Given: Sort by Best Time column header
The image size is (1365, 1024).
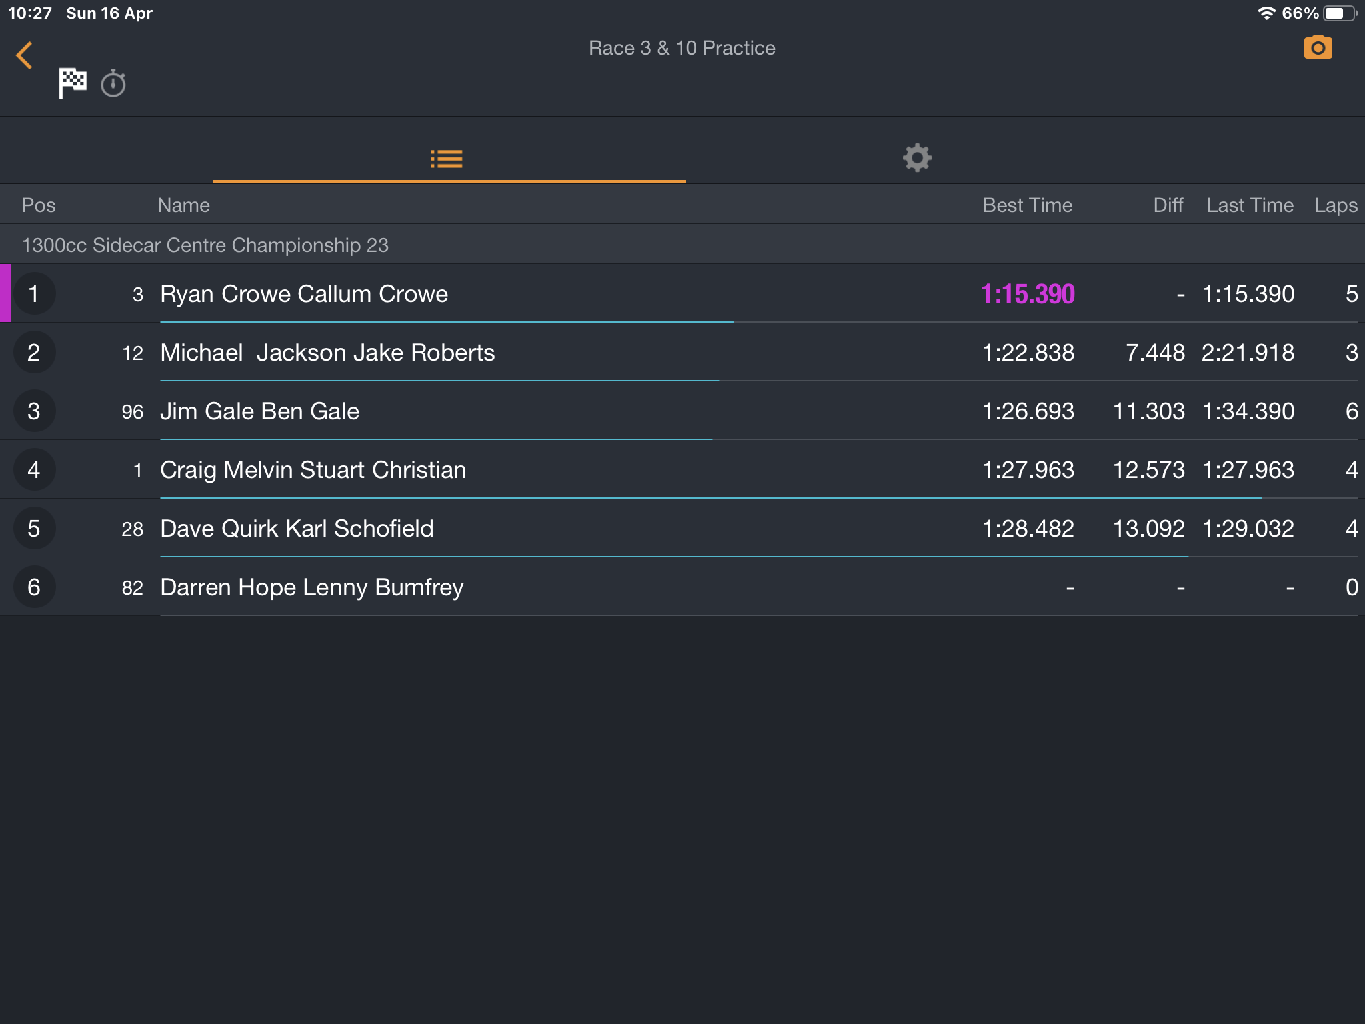Looking at the screenshot, I should coord(1028,205).
